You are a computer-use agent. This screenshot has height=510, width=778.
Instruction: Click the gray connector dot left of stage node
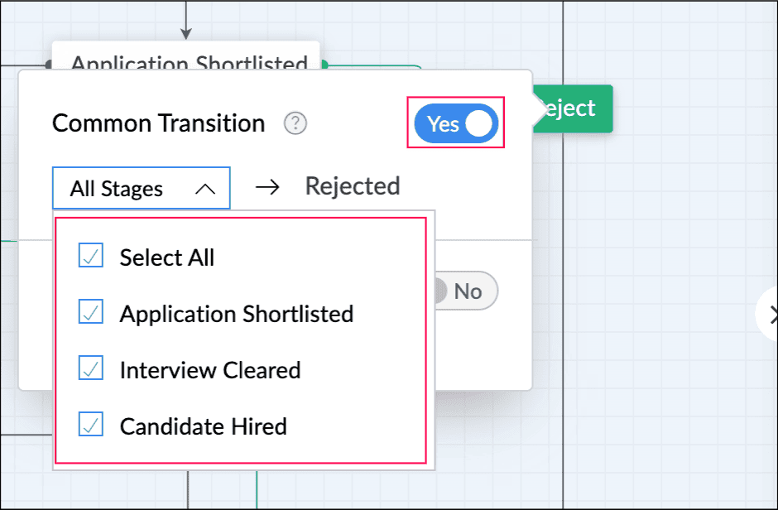[x=49, y=64]
